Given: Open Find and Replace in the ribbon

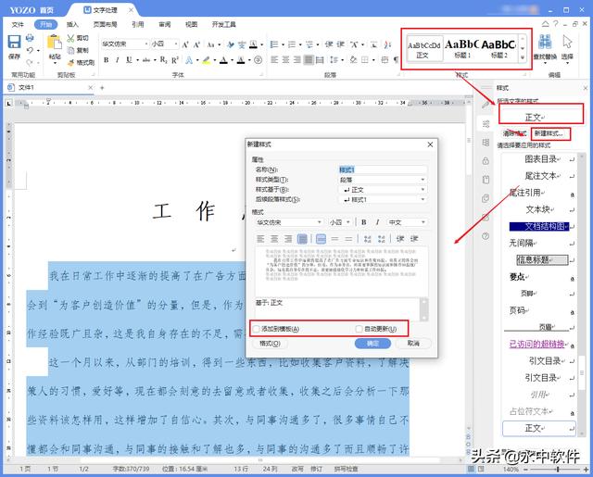Looking at the screenshot, I should pos(546,46).
